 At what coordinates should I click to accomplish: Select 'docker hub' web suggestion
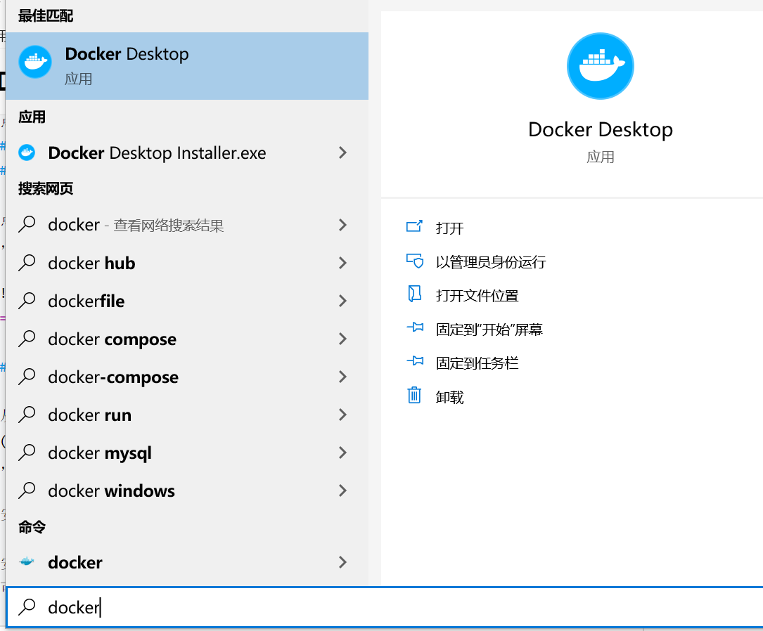pos(187,263)
